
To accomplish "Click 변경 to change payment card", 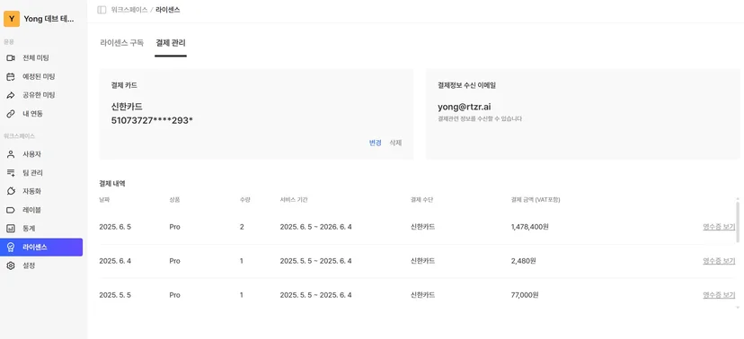I will coord(376,143).
